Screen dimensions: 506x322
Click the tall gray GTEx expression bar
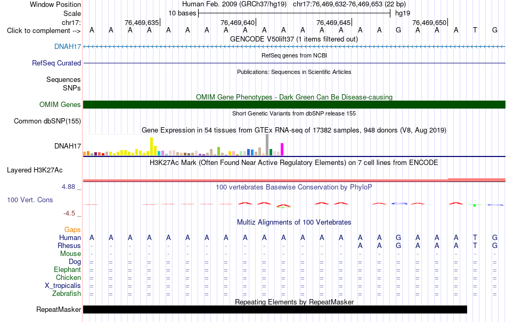pyautogui.click(x=267, y=145)
